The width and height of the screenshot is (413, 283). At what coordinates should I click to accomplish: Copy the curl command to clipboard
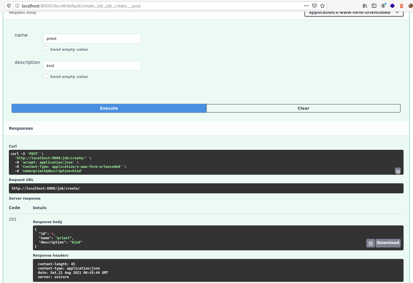pyautogui.click(x=398, y=171)
